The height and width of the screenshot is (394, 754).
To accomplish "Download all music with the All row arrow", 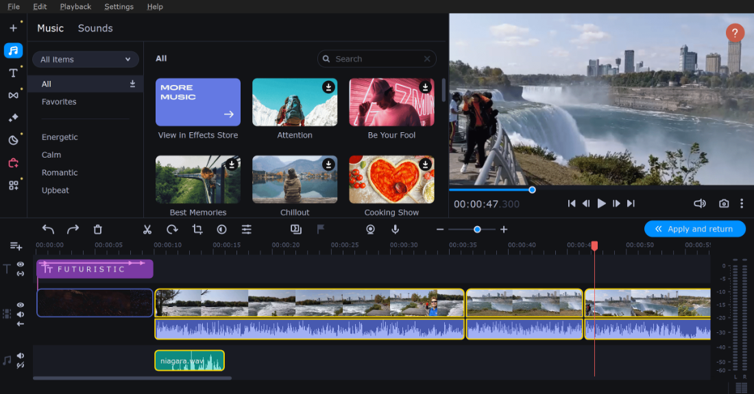I will [x=132, y=84].
